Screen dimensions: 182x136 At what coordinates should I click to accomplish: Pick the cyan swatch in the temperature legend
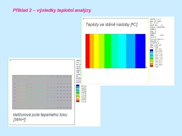(151, 54)
